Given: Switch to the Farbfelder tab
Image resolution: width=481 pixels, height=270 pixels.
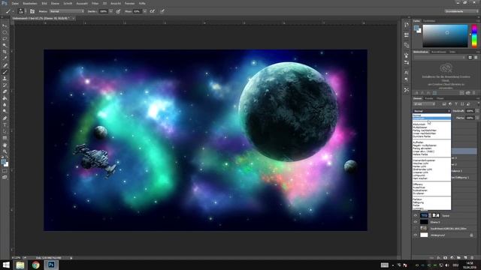Looking at the screenshot, I should [429, 21].
